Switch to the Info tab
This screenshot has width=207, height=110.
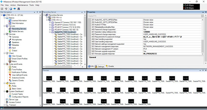tap(91, 66)
